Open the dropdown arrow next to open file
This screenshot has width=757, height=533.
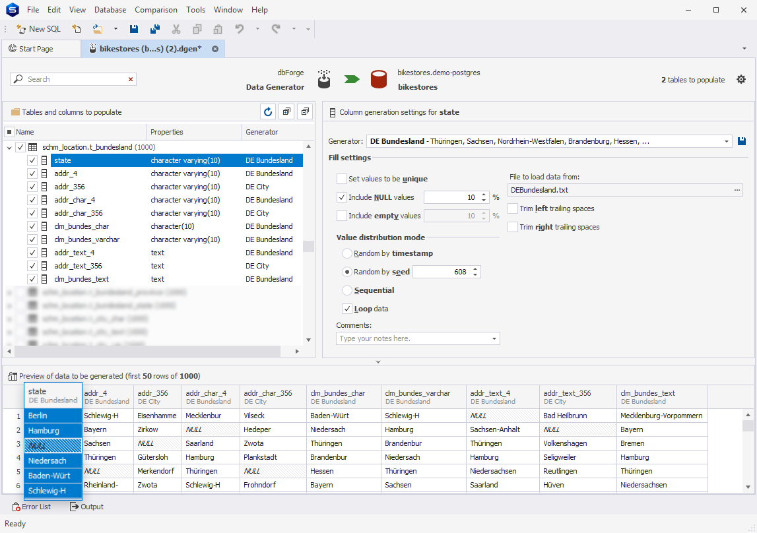click(x=115, y=29)
